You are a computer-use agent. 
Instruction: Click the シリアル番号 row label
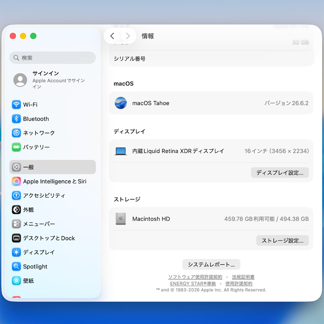pos(130,59)
